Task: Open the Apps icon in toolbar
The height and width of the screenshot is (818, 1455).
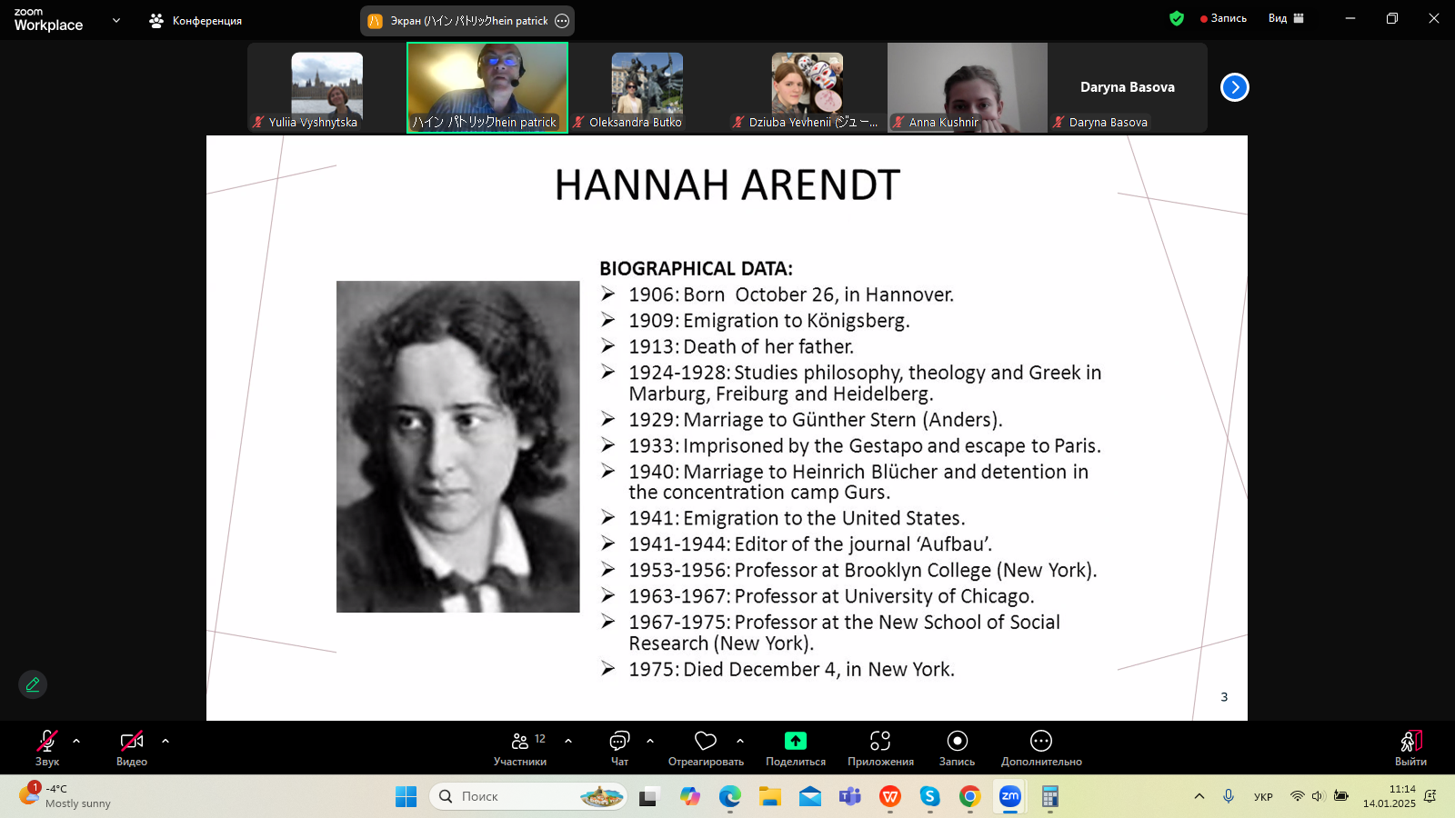Action: [x=880, y=742]
